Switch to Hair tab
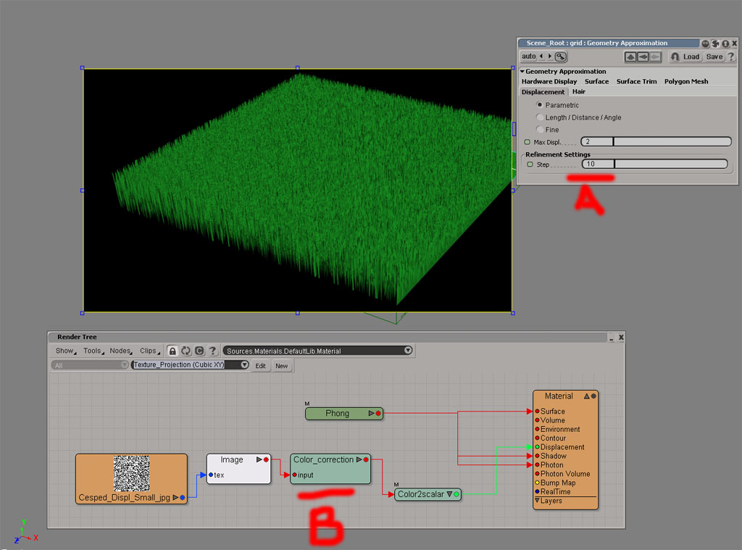742x550 pixels. tap(579, 92)
